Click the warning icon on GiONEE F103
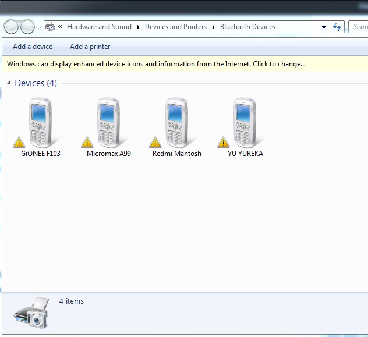Screen dimensions: 368x337 [19, 142]
